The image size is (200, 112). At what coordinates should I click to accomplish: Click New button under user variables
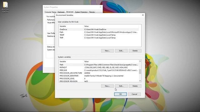pyautogui.click(x=107, y=51)
